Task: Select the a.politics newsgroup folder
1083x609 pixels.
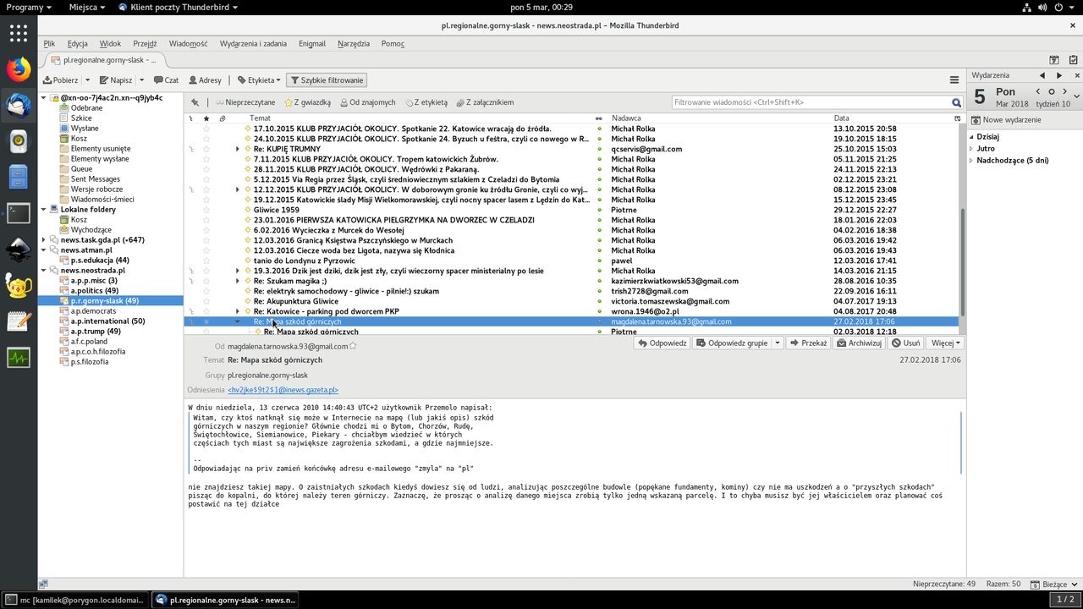Action: tap(94, 291)
